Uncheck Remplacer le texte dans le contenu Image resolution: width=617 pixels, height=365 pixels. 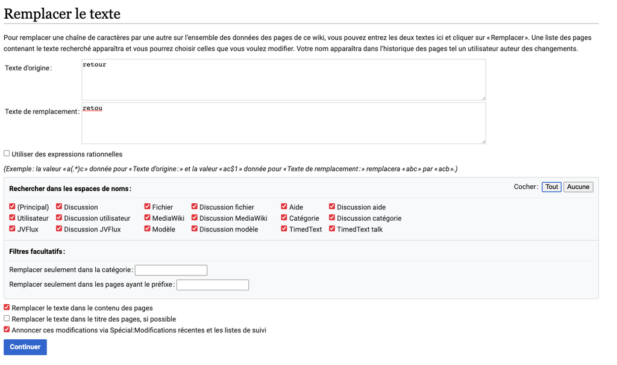(x=7, y=307)
